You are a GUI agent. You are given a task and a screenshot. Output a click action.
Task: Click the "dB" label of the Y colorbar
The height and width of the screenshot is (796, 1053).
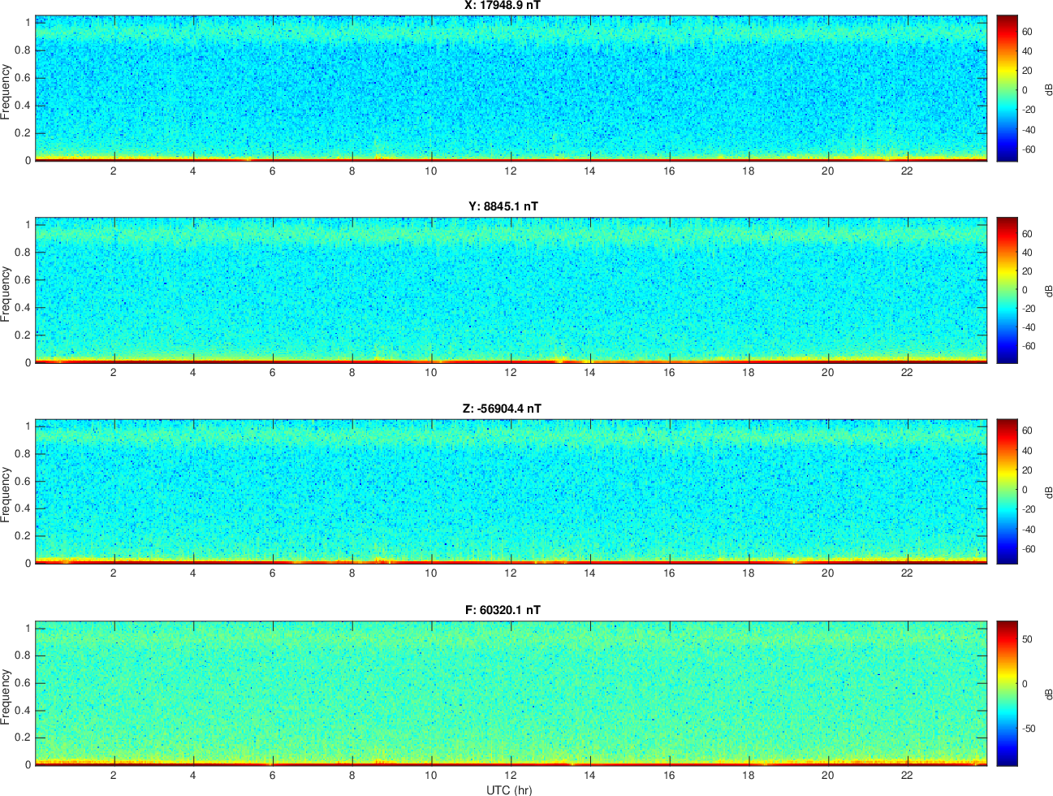tap(1048, 290)
